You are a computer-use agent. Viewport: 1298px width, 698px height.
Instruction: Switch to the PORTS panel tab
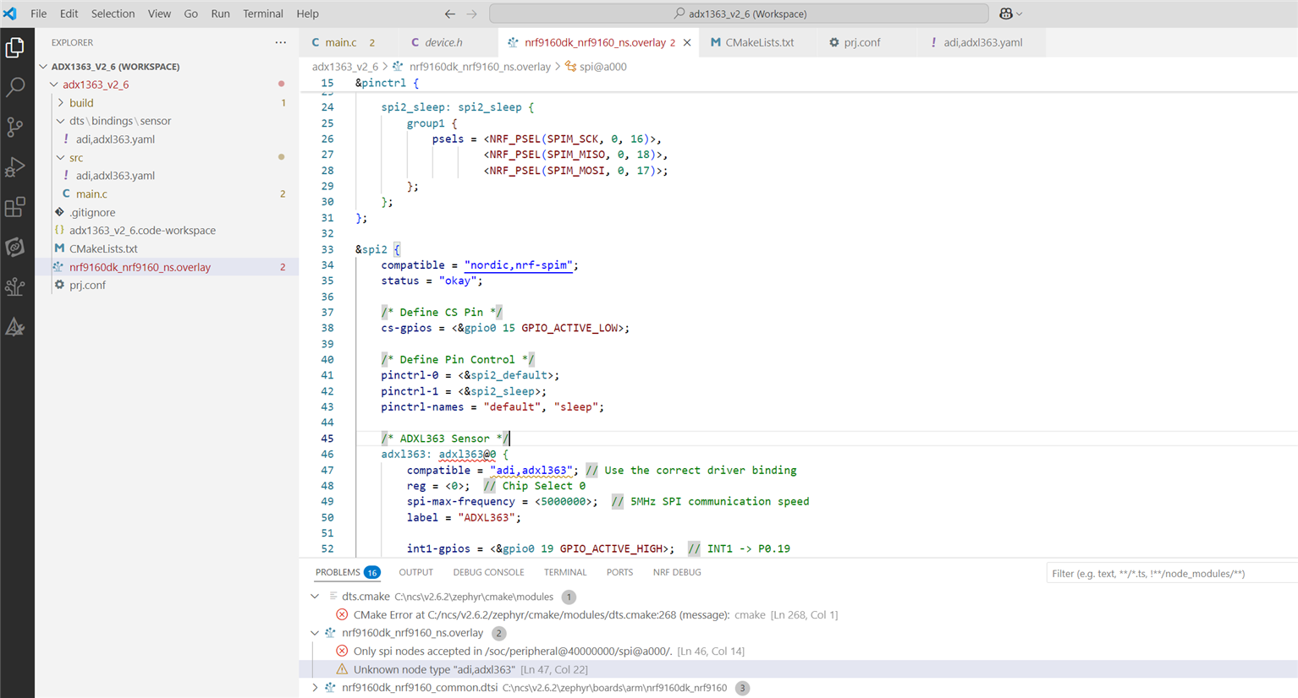619,572
